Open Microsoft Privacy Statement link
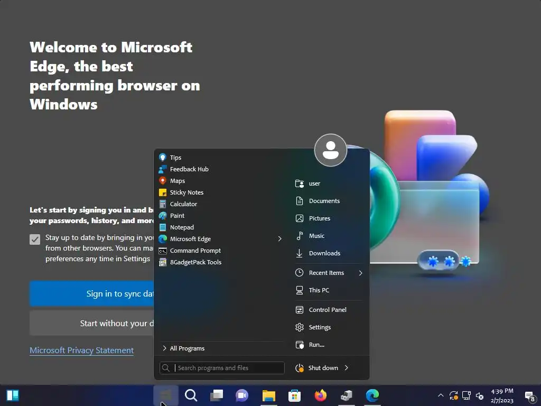Screen dimensions: 541x406 [x=82, y=350]
